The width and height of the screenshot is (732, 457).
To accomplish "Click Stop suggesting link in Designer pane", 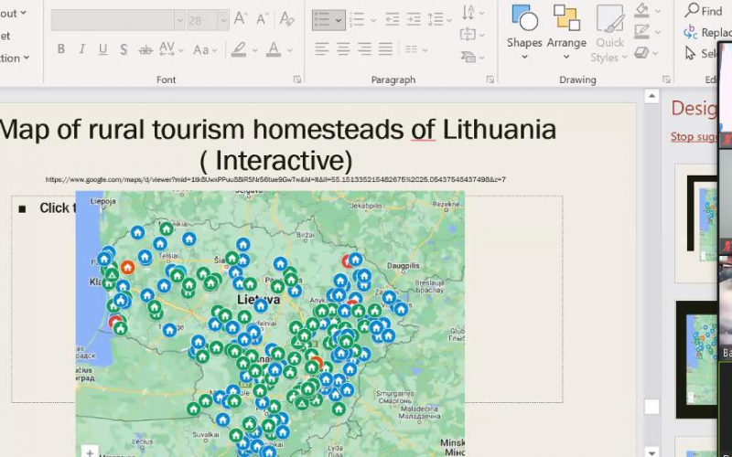I will tap(694, 136).
